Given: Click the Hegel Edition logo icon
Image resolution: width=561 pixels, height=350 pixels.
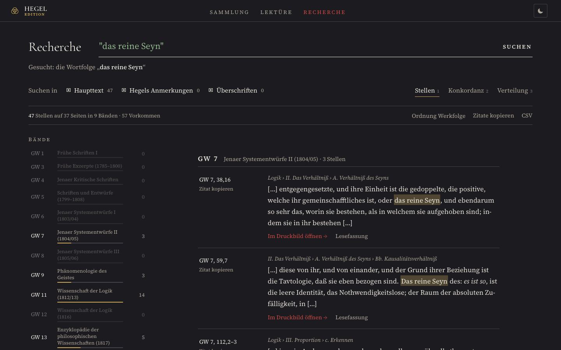Looking at the screenshot, I should 15,11.
